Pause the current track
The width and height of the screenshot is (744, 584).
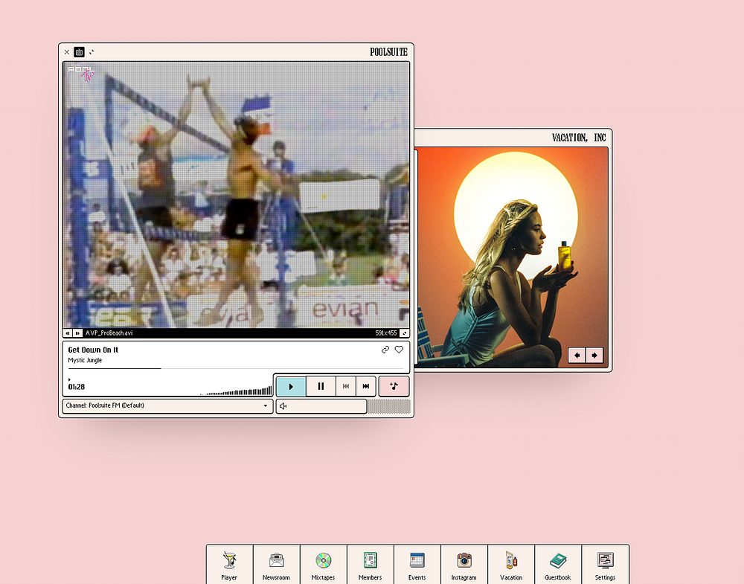[x=321, y=386]
